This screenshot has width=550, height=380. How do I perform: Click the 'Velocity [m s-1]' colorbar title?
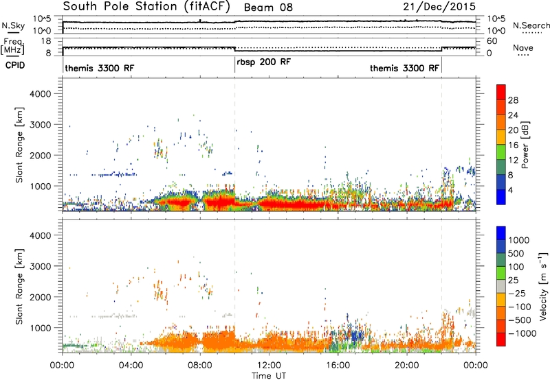[543, 286]
